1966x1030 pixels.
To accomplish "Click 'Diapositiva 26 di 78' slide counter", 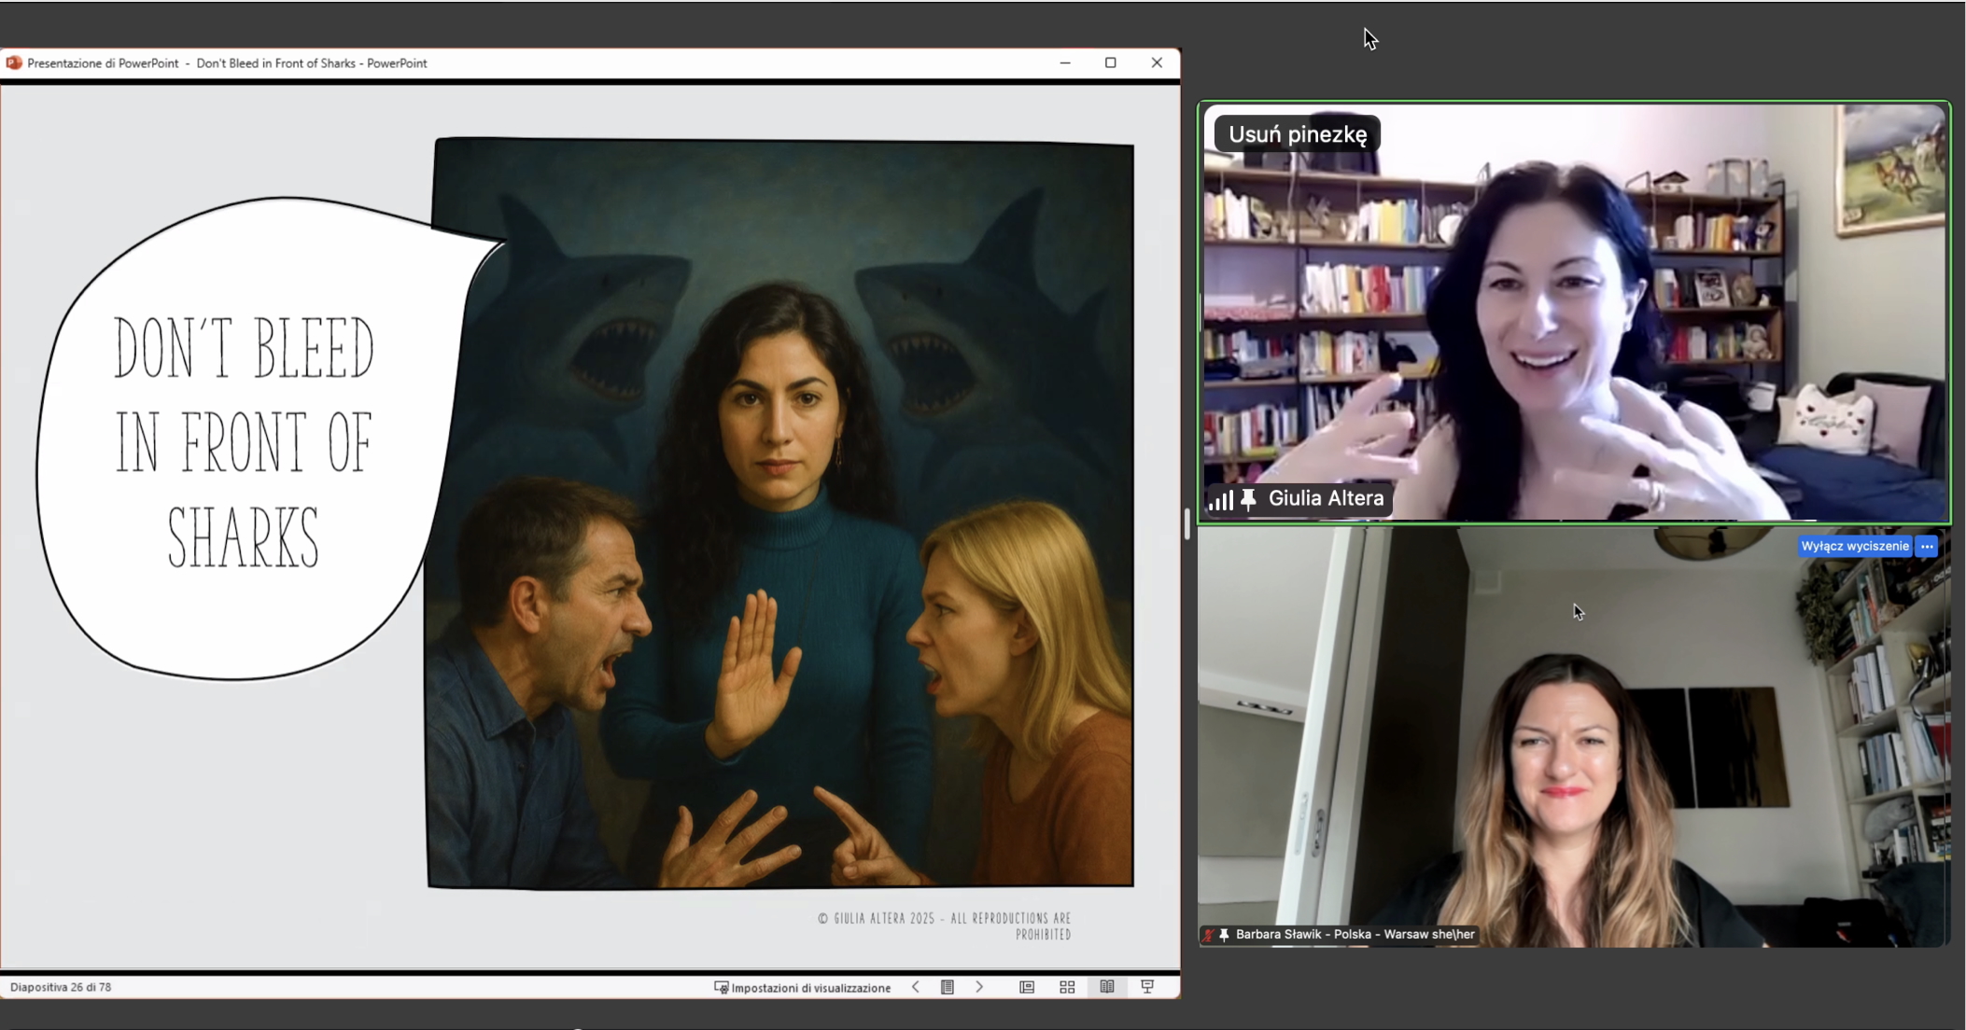I will point(61,987).
